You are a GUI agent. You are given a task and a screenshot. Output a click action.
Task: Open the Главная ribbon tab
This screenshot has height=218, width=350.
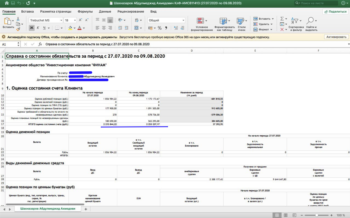[9, 12]
